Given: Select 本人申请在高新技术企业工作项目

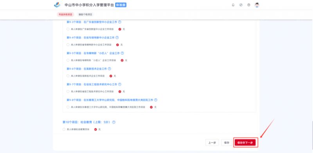Looking at the screenshot, I should pos(68,76).
